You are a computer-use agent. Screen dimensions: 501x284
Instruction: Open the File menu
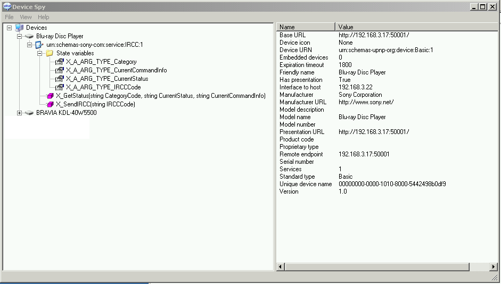click(9, 17)
